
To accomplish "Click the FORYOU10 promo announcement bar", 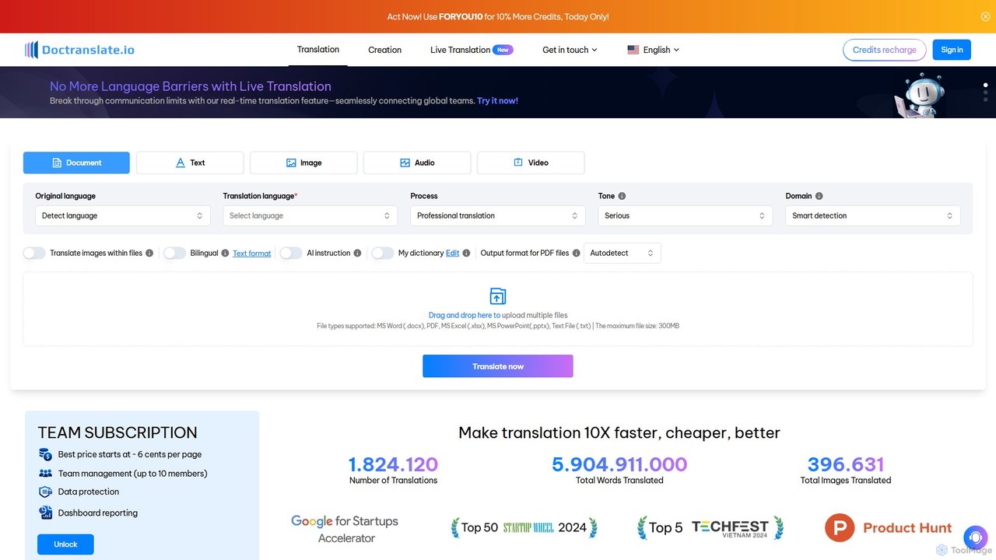I will point(498,16).
